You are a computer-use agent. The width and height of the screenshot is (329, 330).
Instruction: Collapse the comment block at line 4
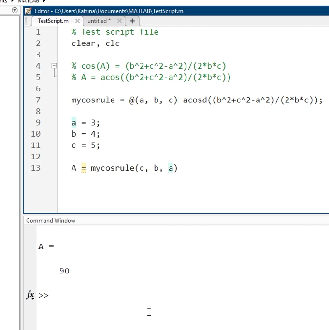pos(54,66)
